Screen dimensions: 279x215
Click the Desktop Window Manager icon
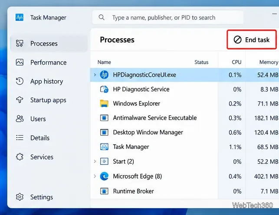pos(104,132)
